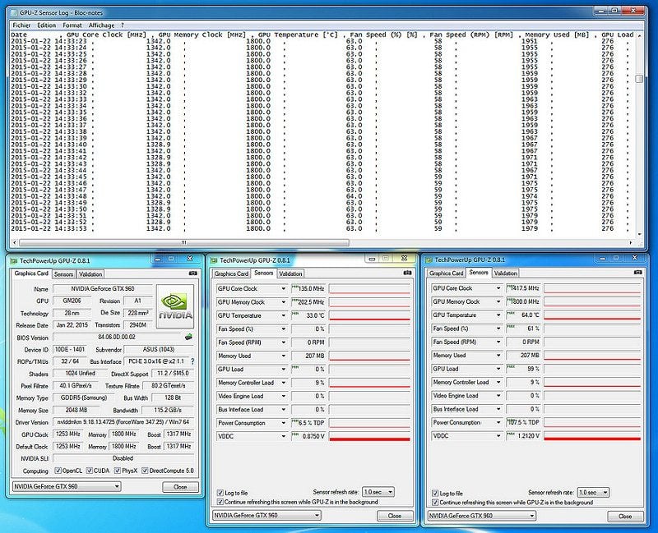
Task: Click Close button in middle GPU-Z window
Action: (395, 516)
